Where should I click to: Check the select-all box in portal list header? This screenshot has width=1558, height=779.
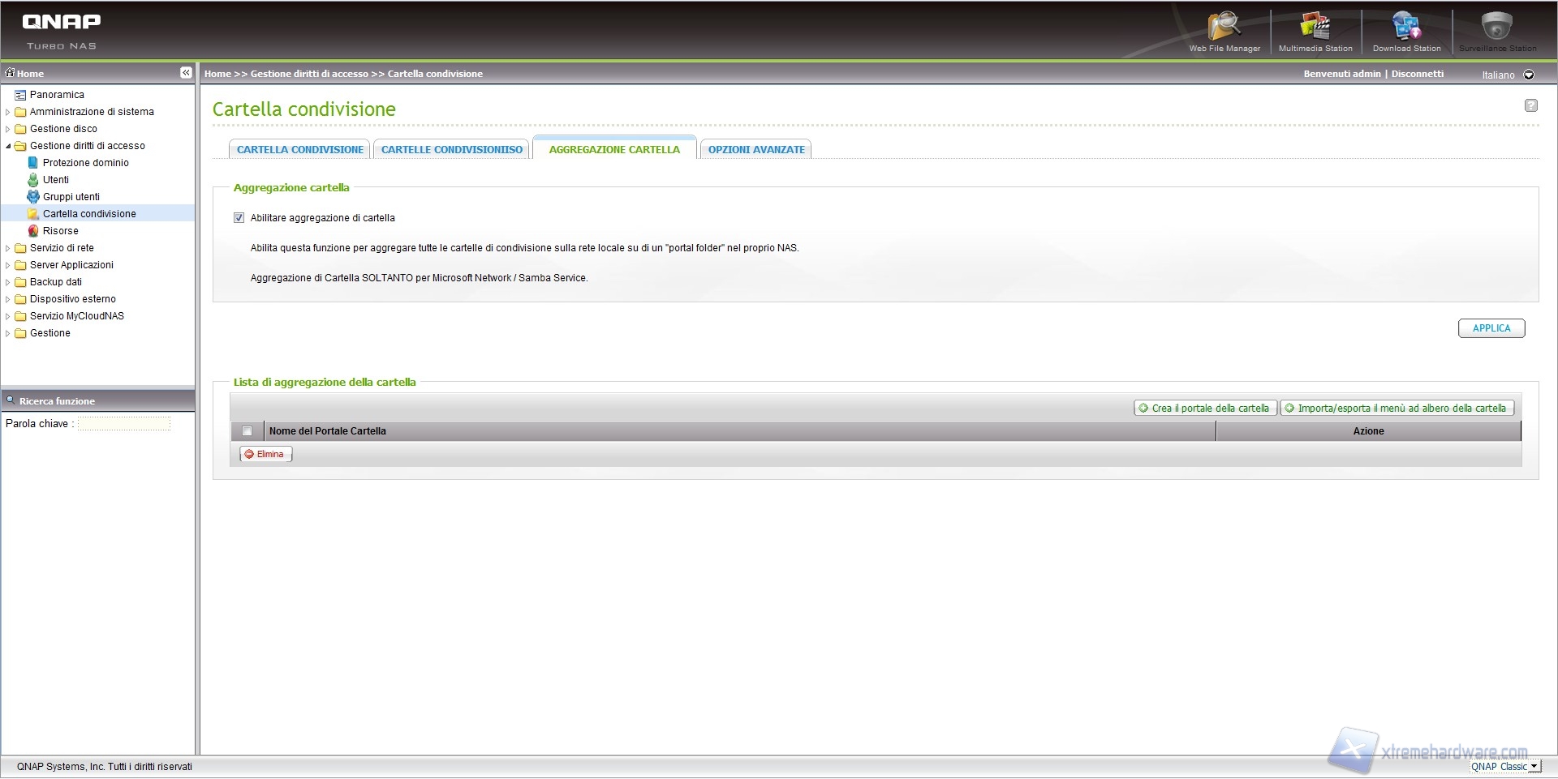[x=247, y=431]
